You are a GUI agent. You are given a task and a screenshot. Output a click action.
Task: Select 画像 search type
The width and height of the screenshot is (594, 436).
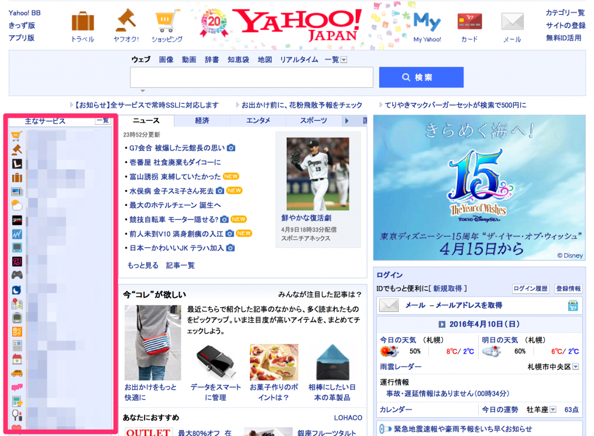click(x=166, y=60)
